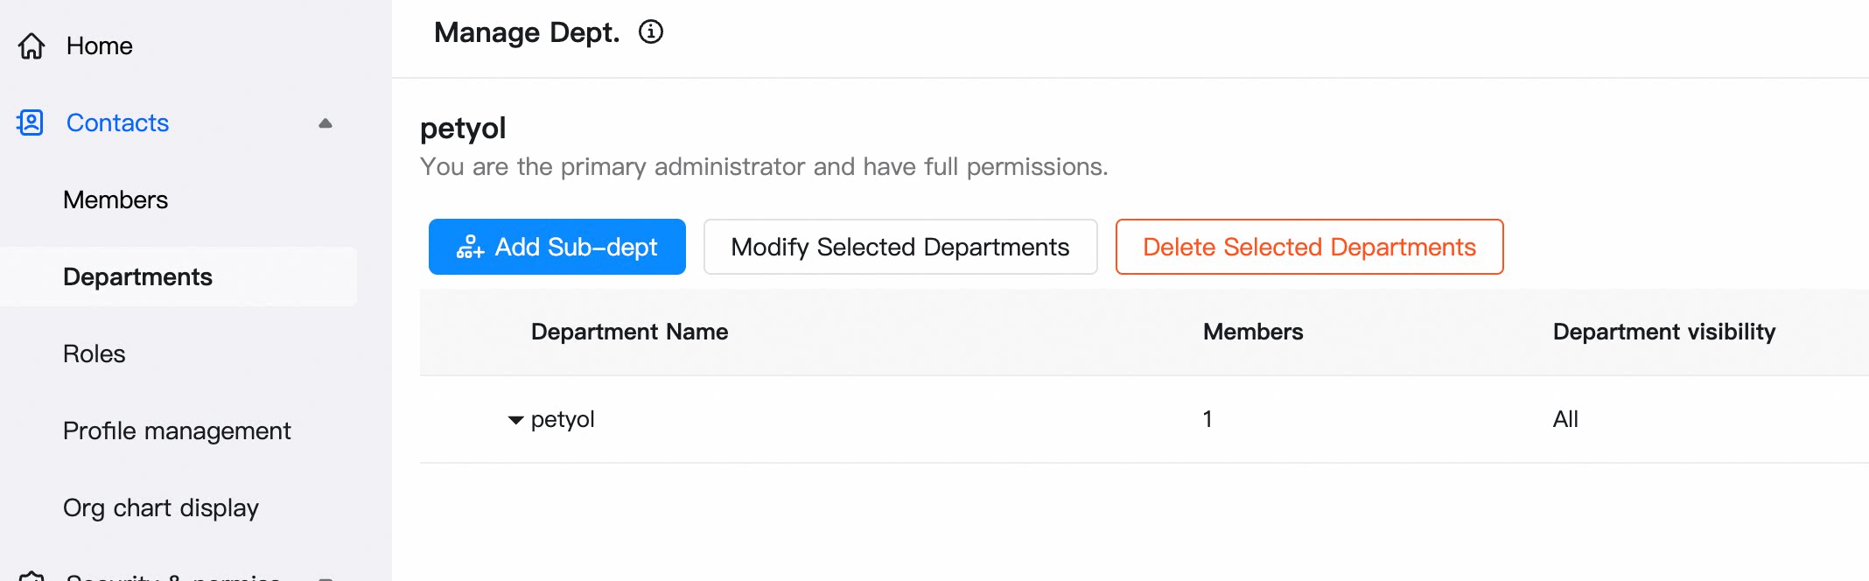Collapse the petyol department row triangle
Screen dimensions: 1869x581
(x=516, y=420)
